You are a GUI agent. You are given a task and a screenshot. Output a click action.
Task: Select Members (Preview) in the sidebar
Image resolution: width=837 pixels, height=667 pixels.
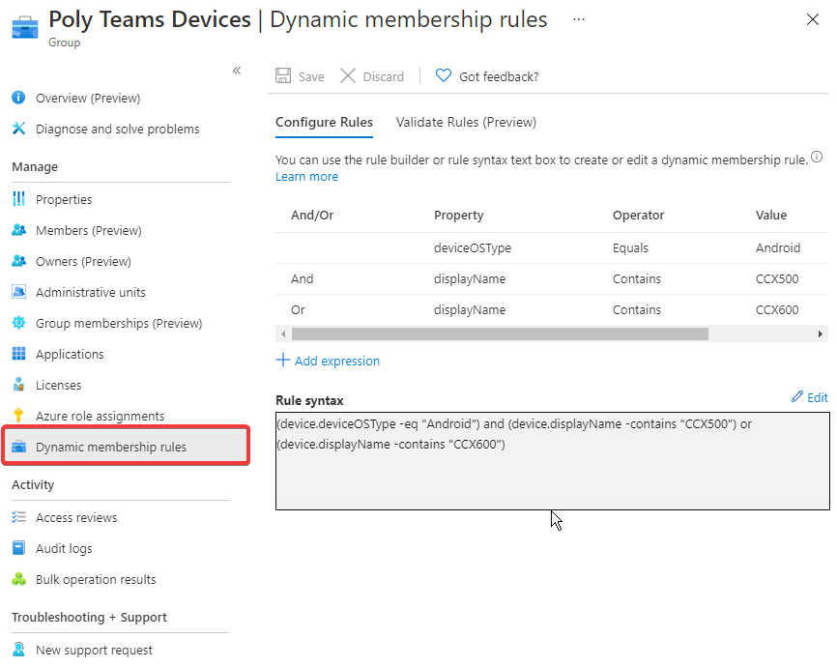87,230
